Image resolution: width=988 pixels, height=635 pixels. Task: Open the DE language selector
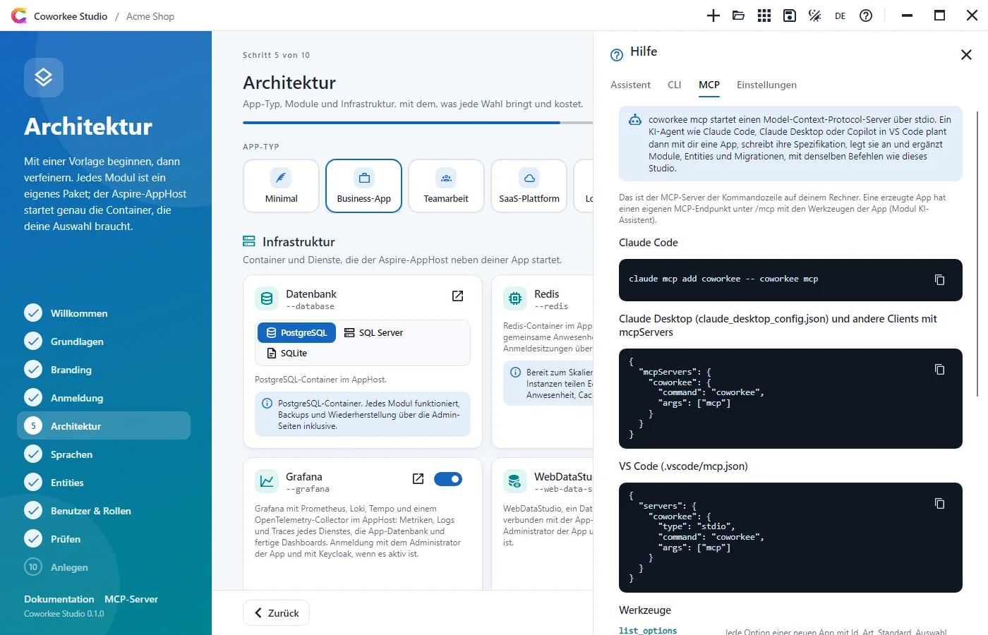(840, 16)
